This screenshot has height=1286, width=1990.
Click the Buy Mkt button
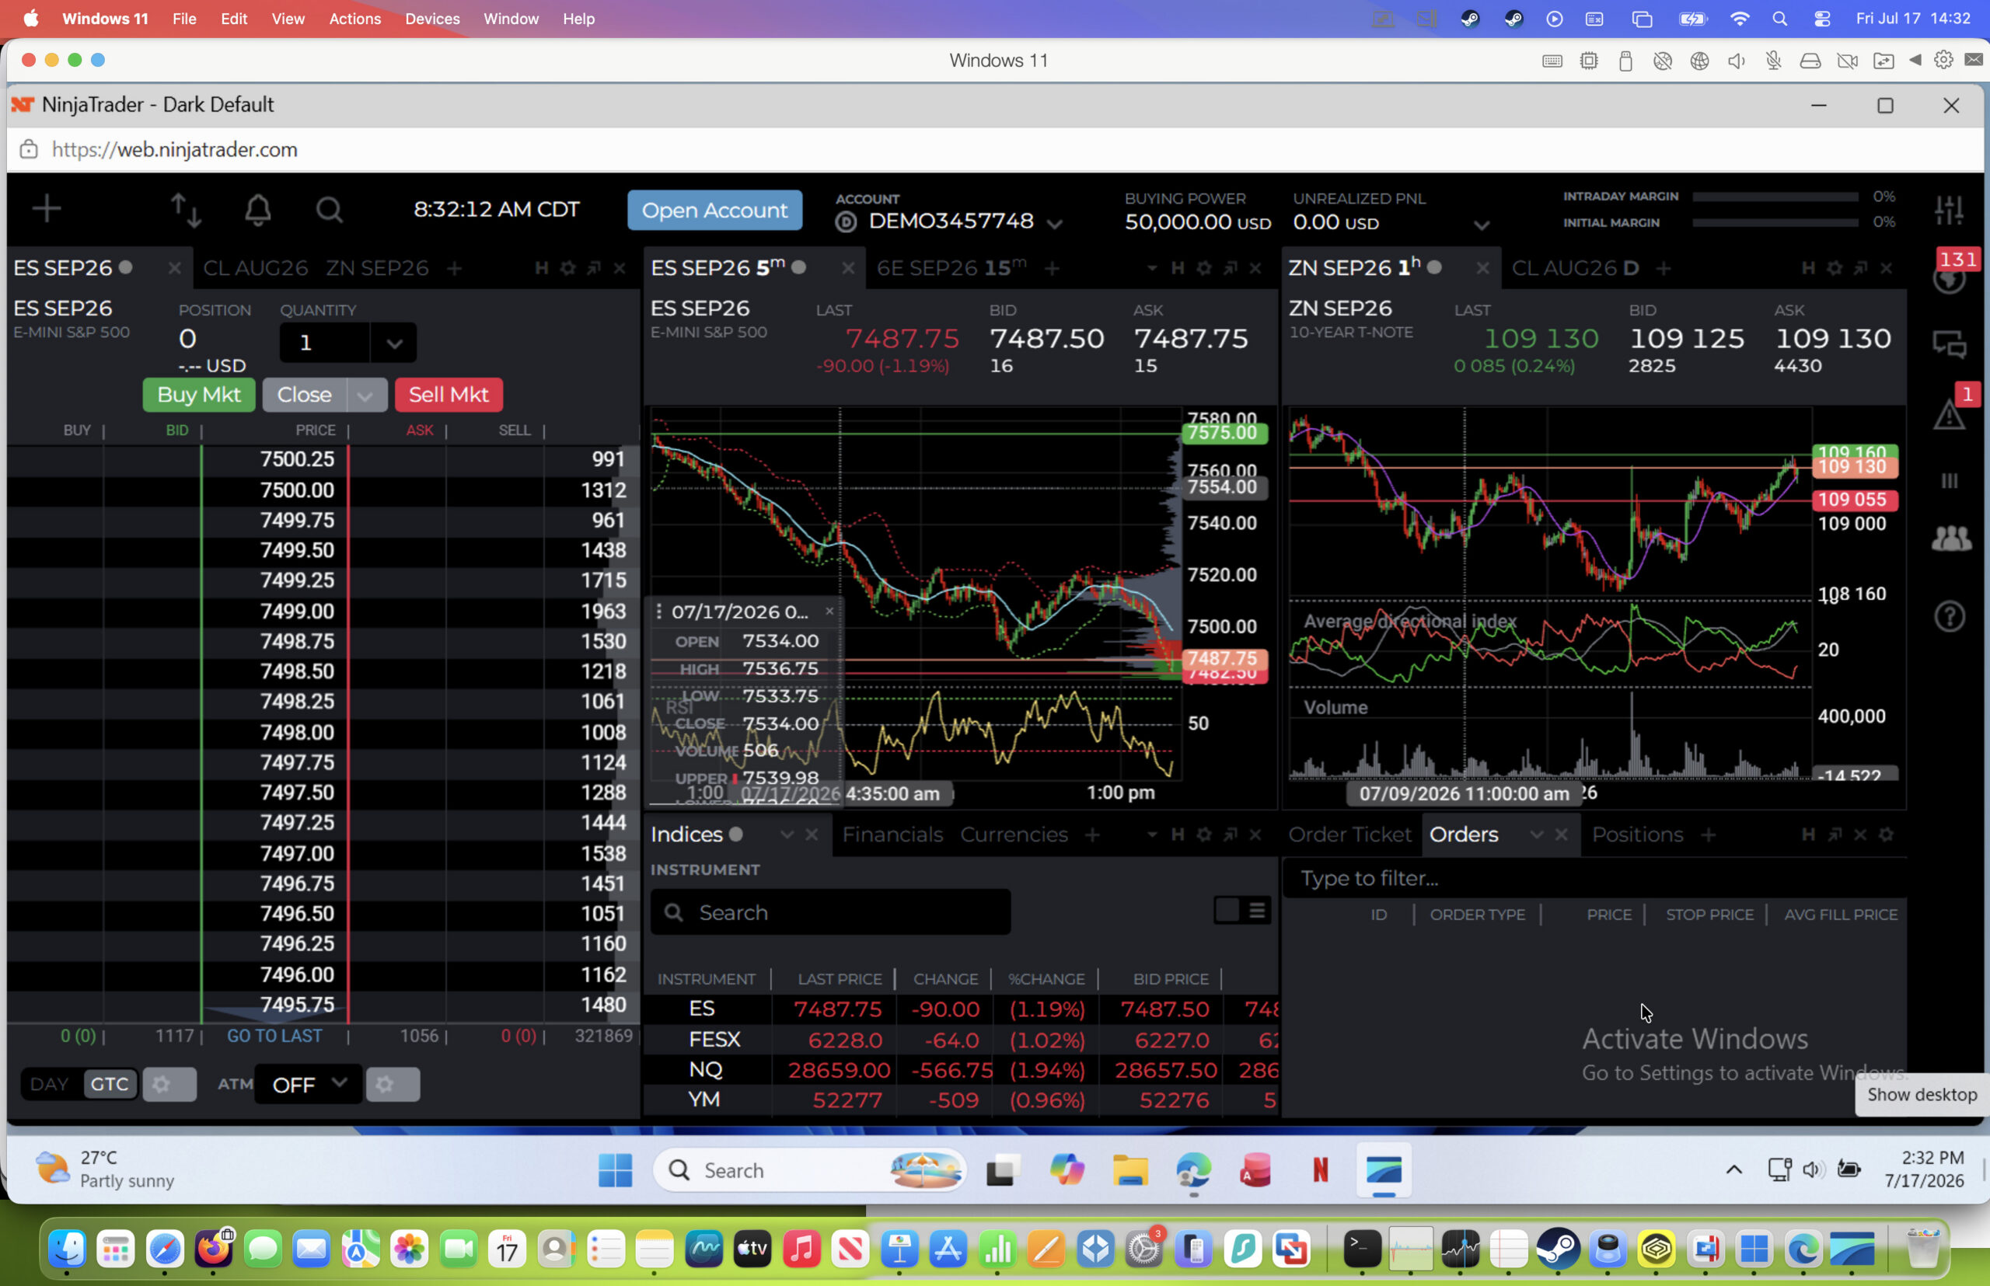199,395
